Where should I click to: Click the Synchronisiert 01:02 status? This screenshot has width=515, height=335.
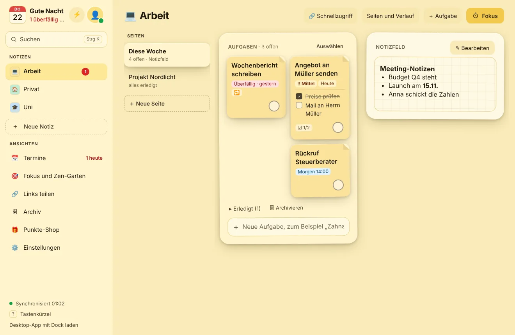[x=37, y=303]
